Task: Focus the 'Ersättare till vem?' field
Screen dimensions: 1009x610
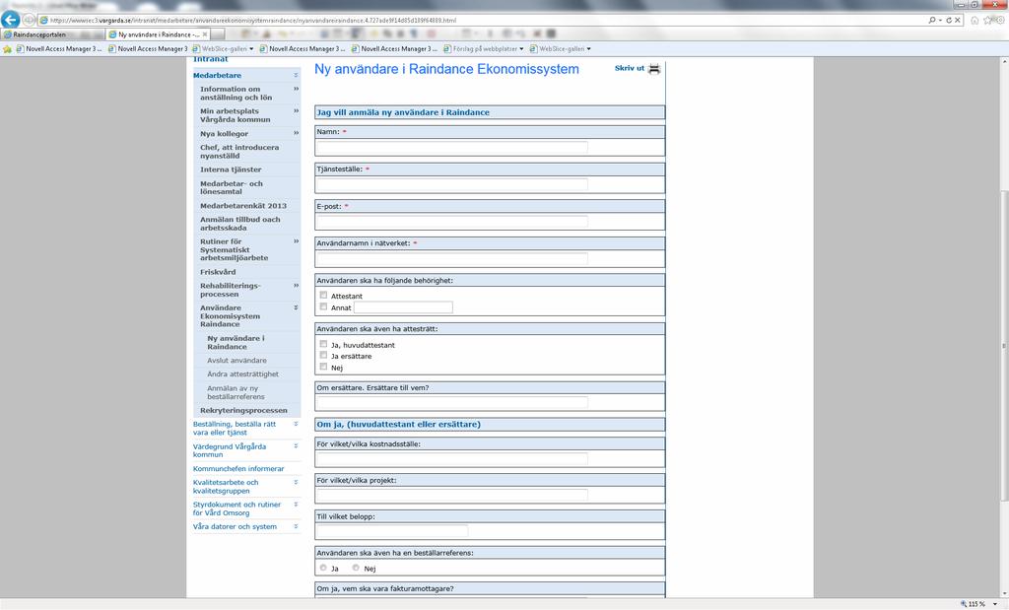Action: click(451, 402)
